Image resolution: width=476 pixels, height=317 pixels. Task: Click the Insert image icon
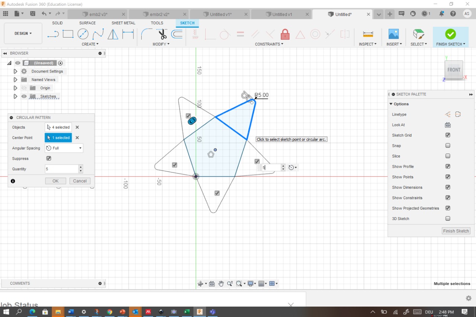pyautogui.click(x=393, y=34)
